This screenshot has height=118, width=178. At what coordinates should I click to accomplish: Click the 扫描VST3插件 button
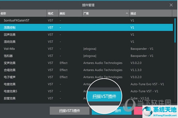coord(70,111)
